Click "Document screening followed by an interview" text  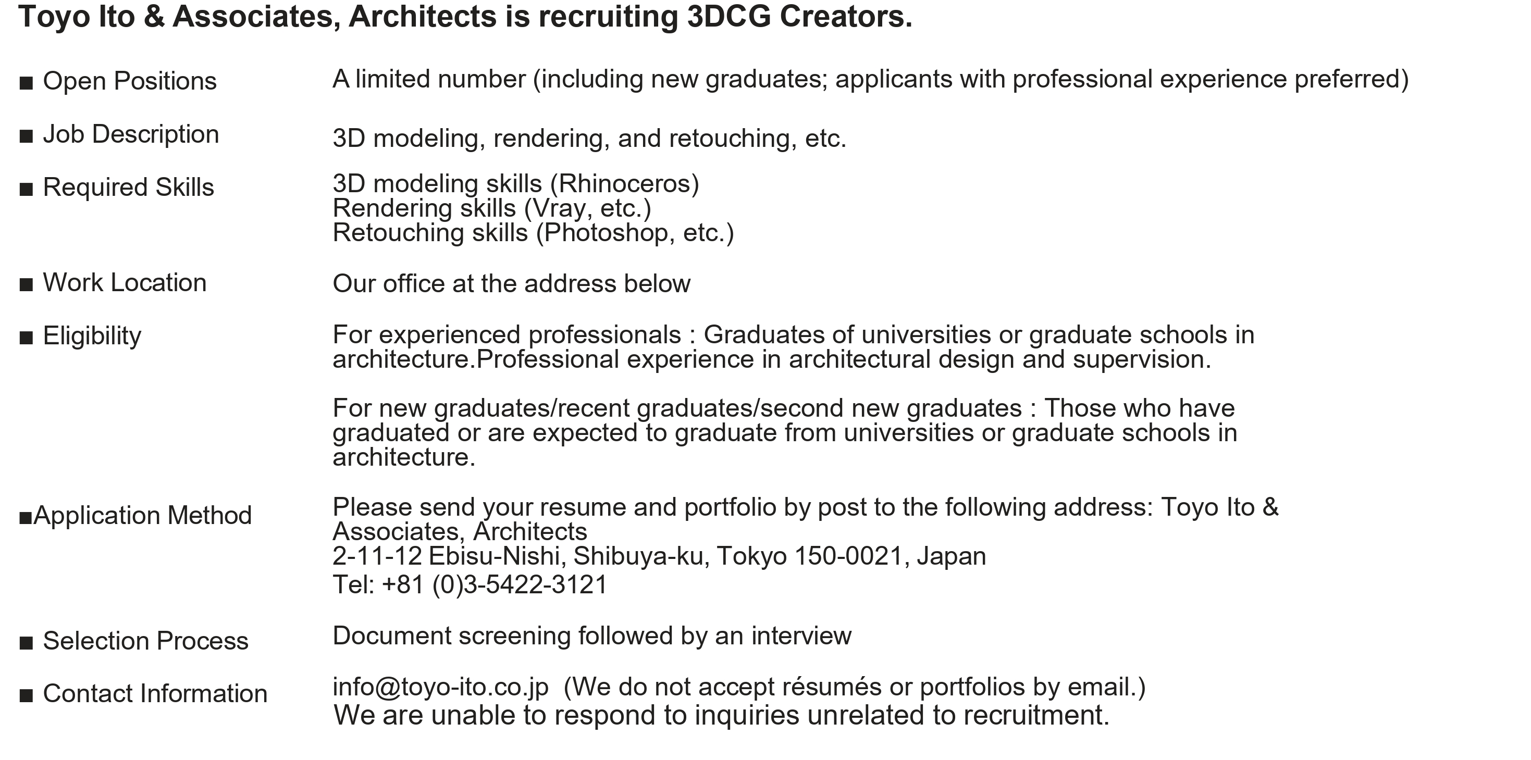[x=592, y=636]
